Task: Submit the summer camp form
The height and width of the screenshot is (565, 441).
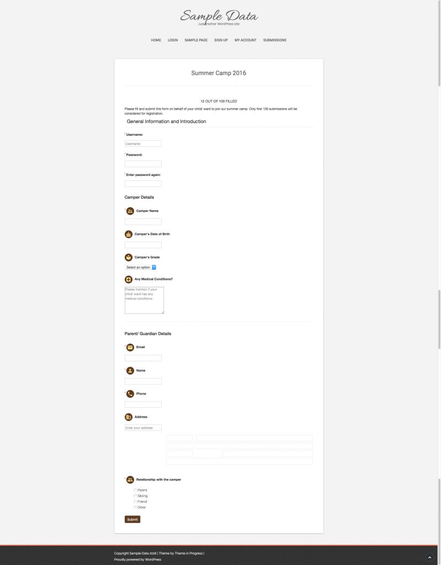Action: pos(132,519)
